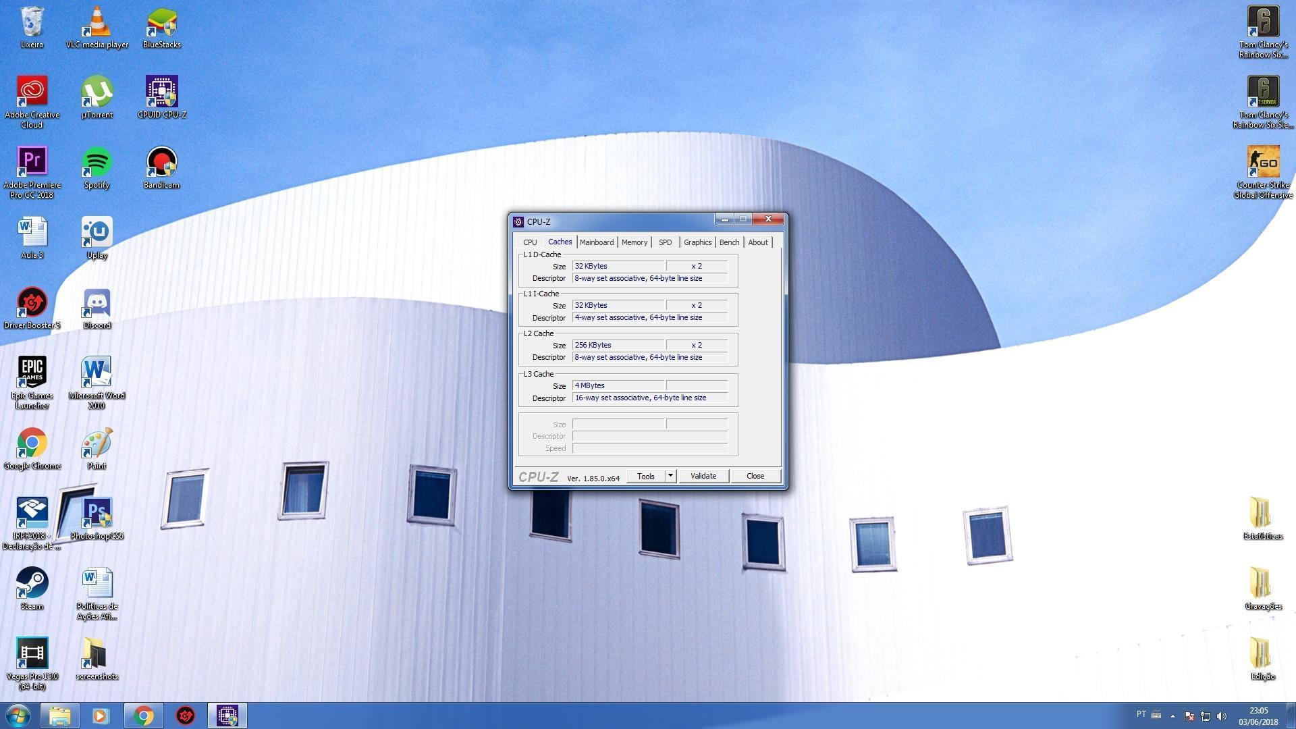Launch Adobe Premiere Pro CC 2018
Screen dimensions: 1296x729
32,172
